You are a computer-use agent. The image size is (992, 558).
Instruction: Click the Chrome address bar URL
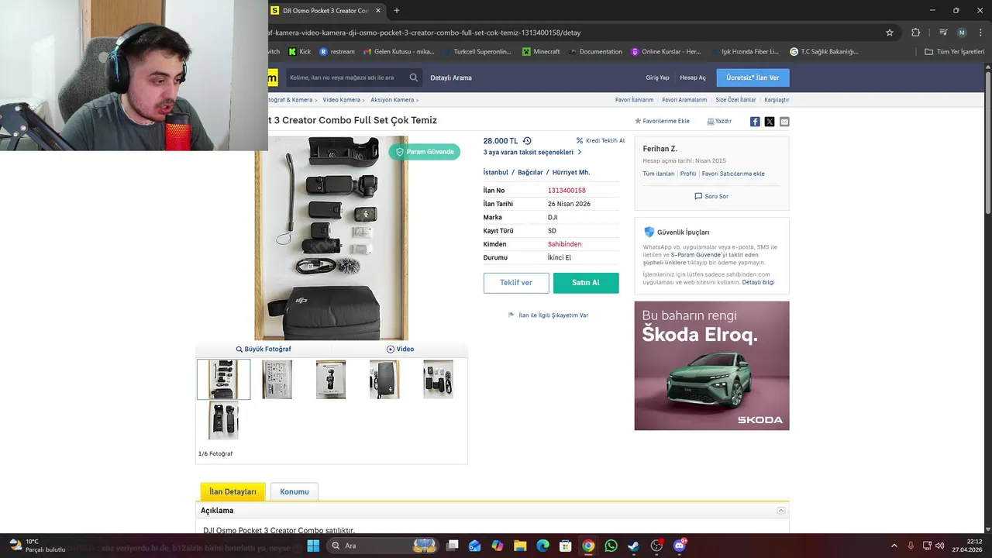point(425,33)
